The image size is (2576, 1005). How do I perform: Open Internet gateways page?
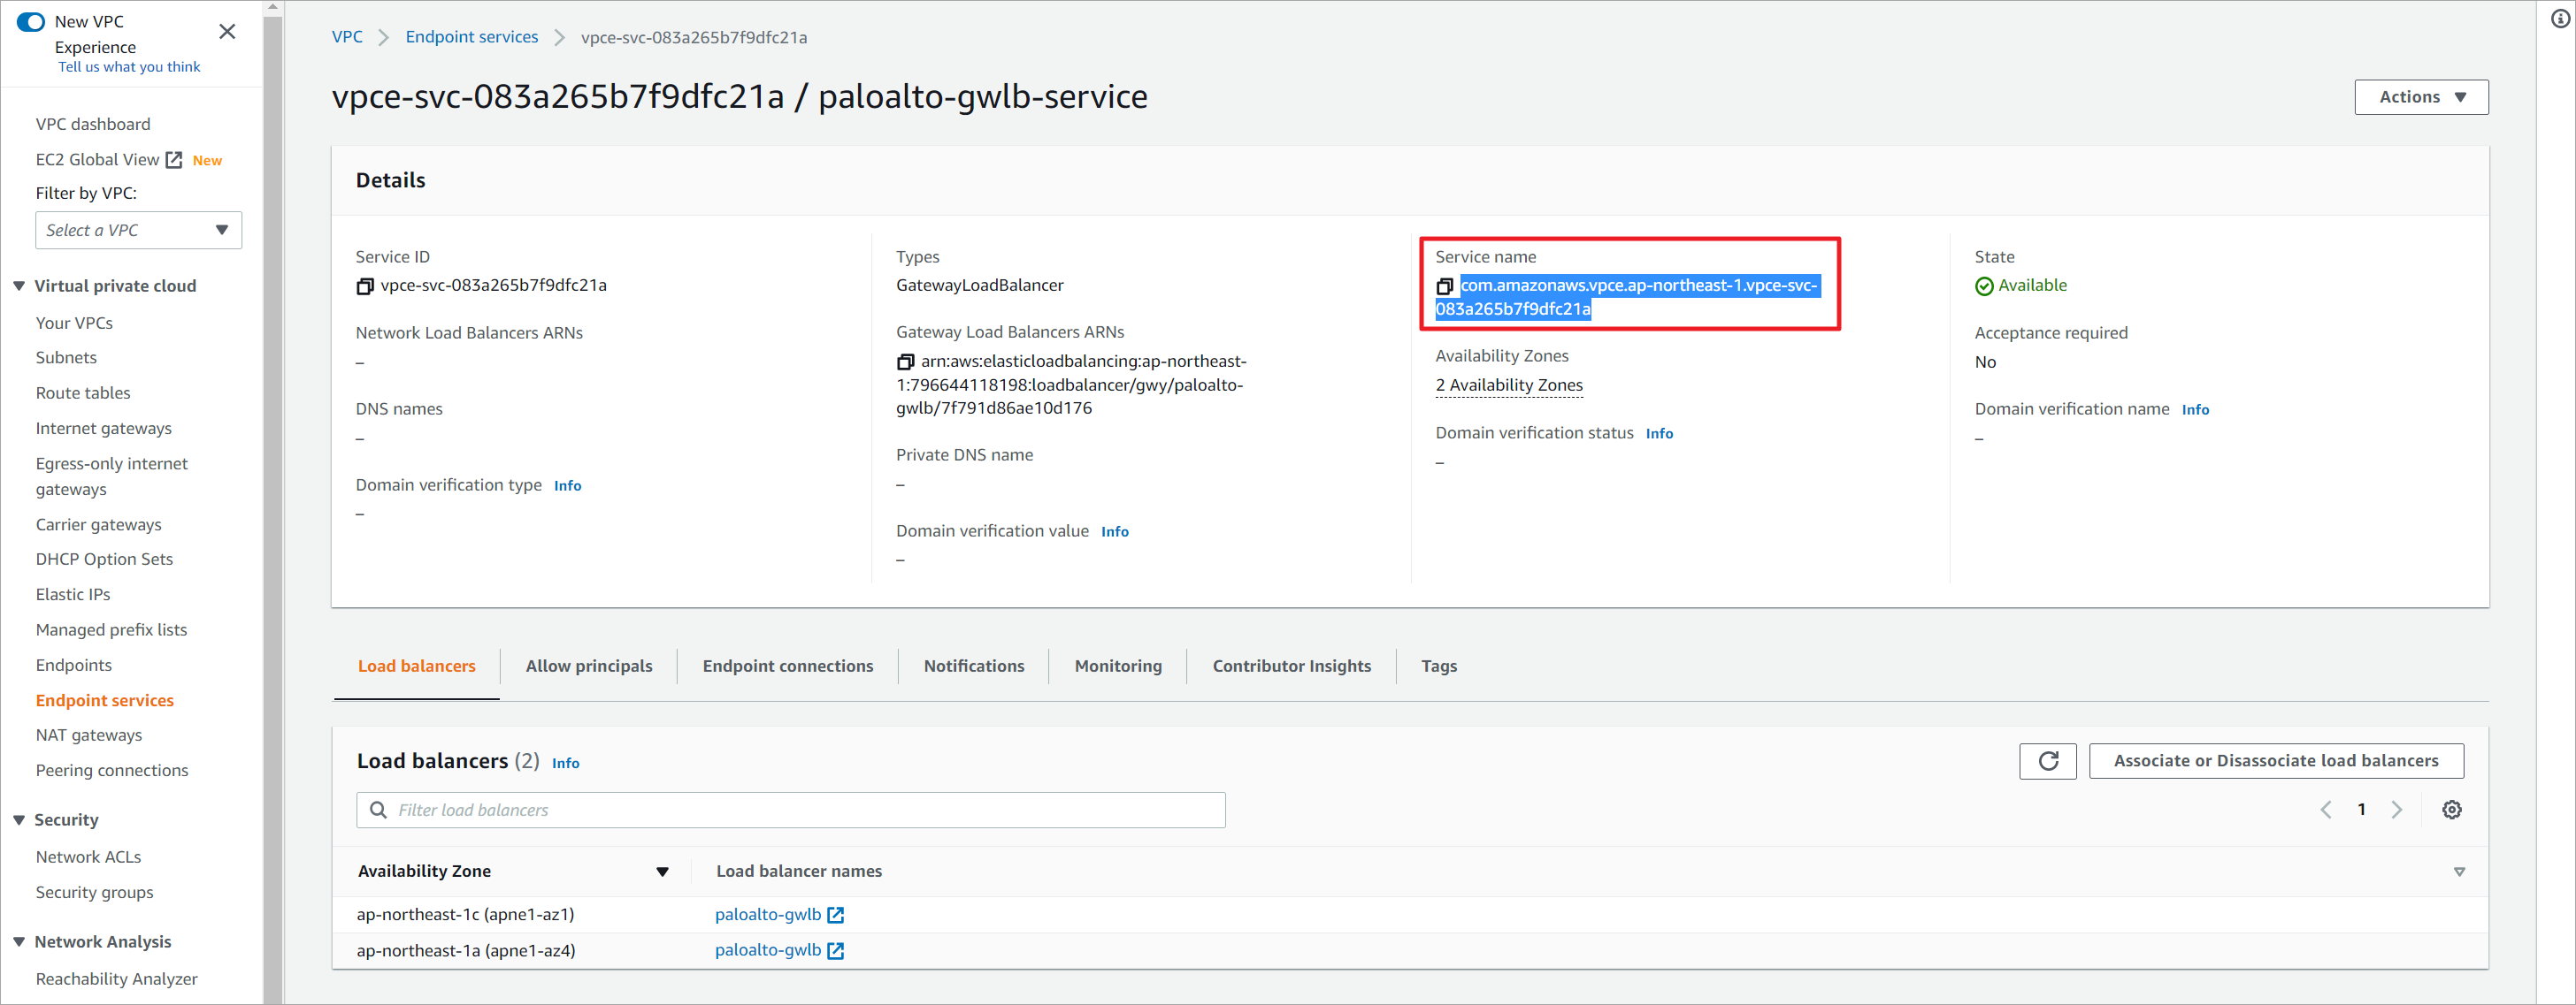(x=104, y=429)
